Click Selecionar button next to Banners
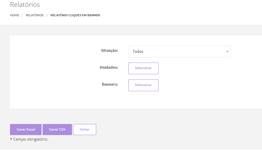The height and width of the screenshot is (152, 262). coord(143,85)
